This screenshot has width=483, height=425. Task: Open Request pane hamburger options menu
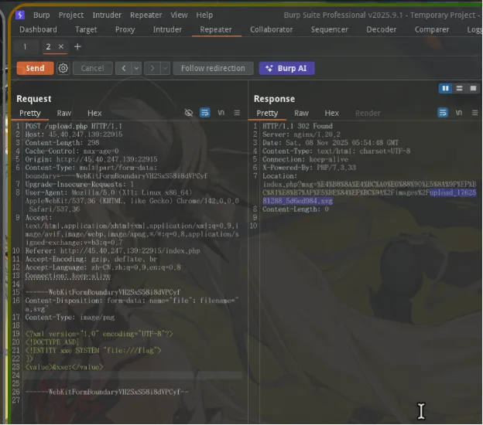[237, 113]
